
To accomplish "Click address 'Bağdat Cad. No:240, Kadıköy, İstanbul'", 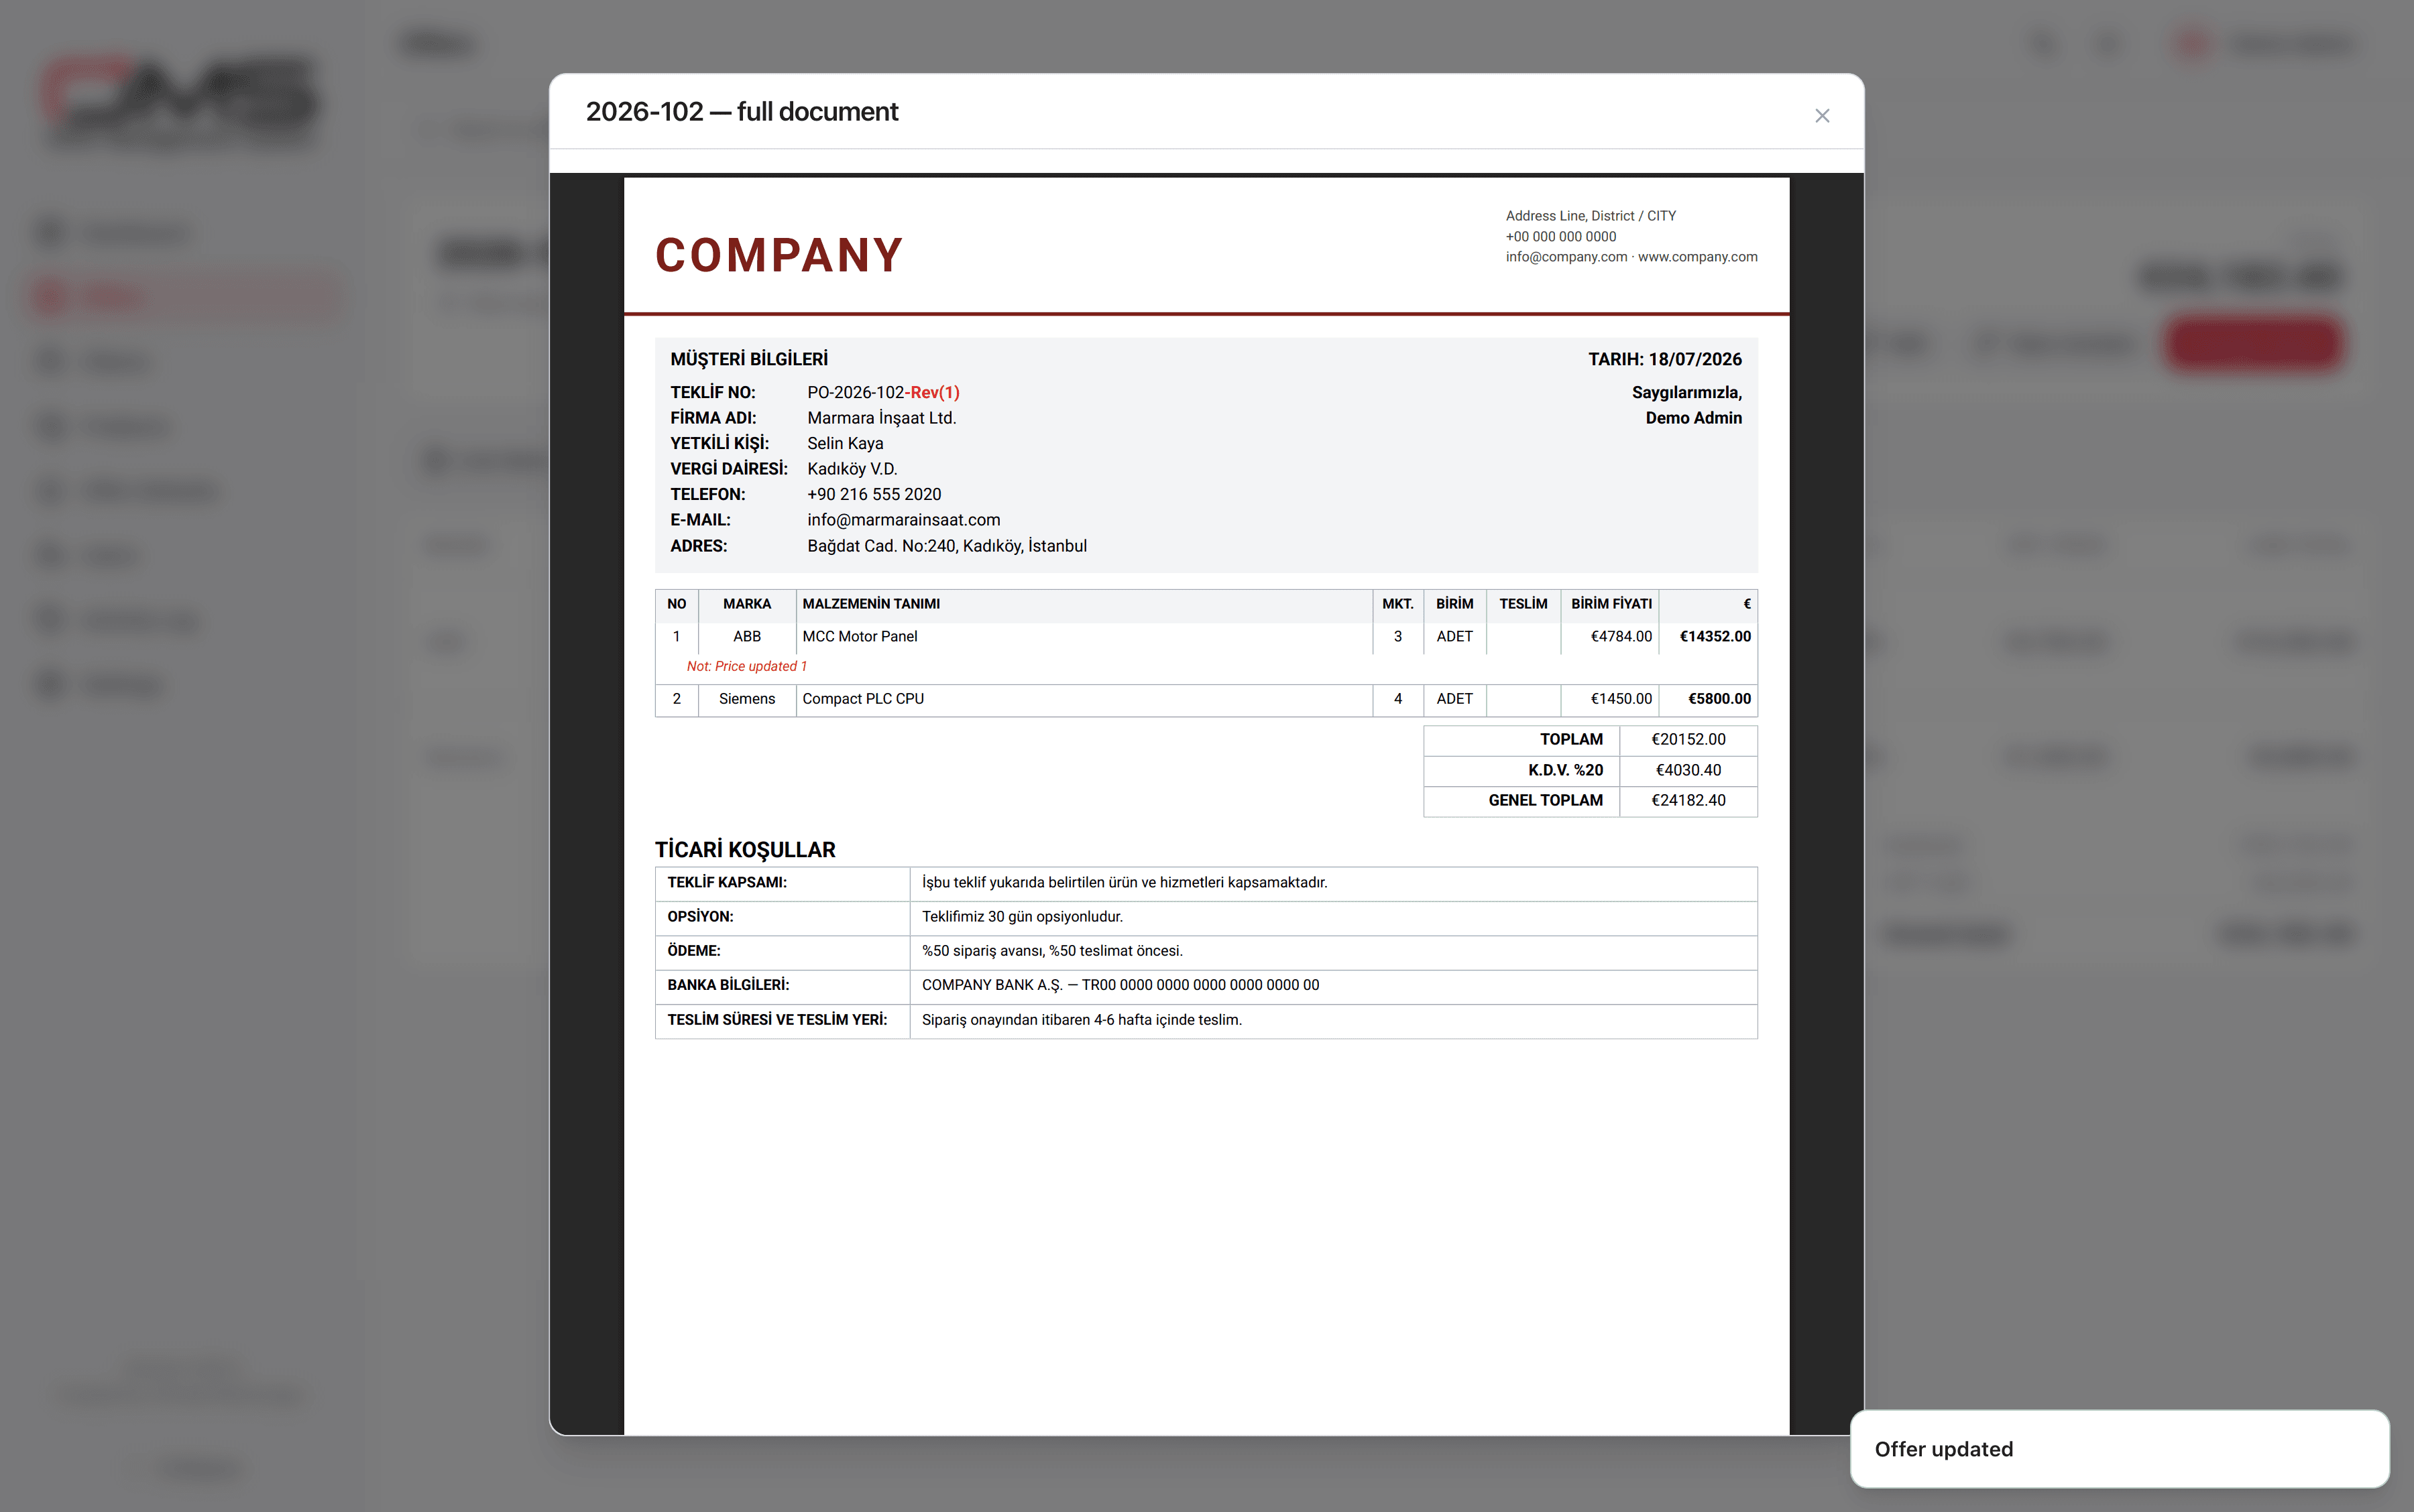I will pyautogui.click(x=945, y=546).
